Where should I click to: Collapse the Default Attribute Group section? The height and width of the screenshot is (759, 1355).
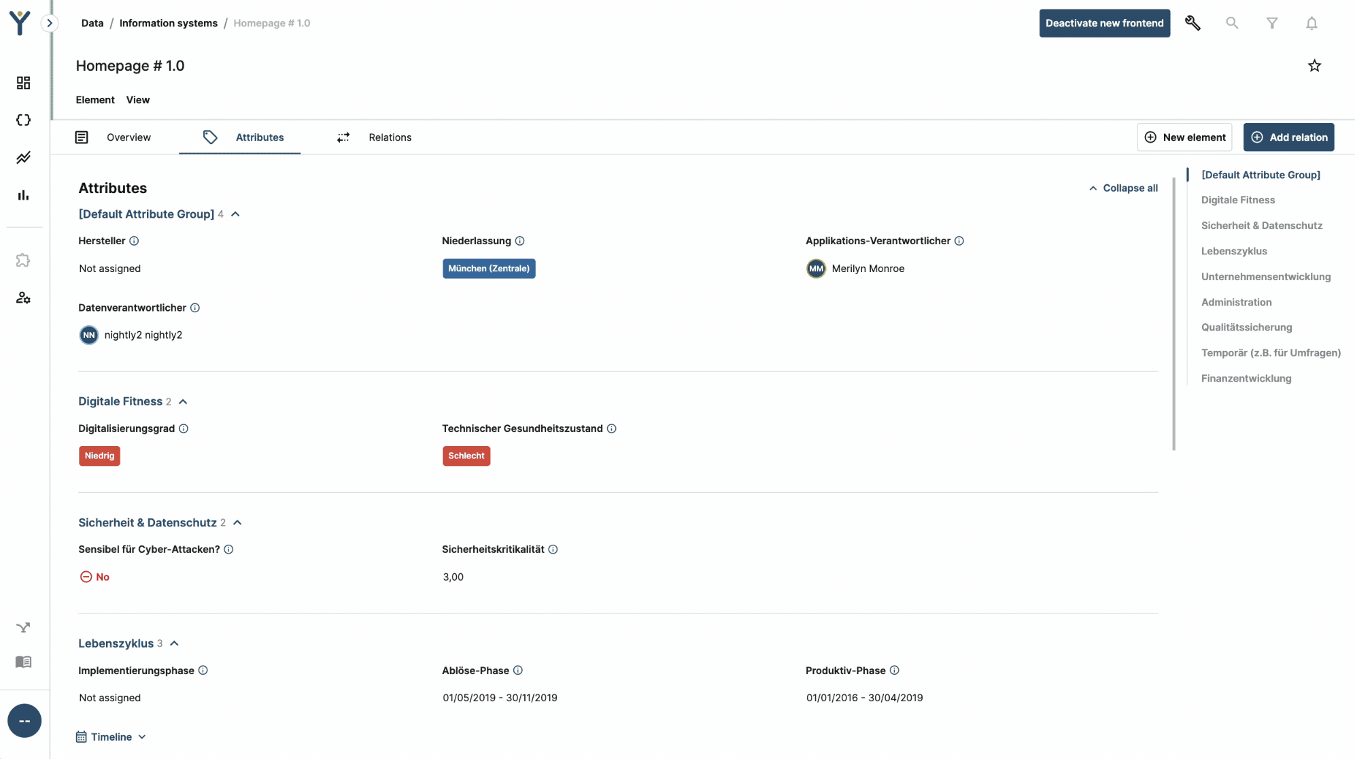(235, 214)
